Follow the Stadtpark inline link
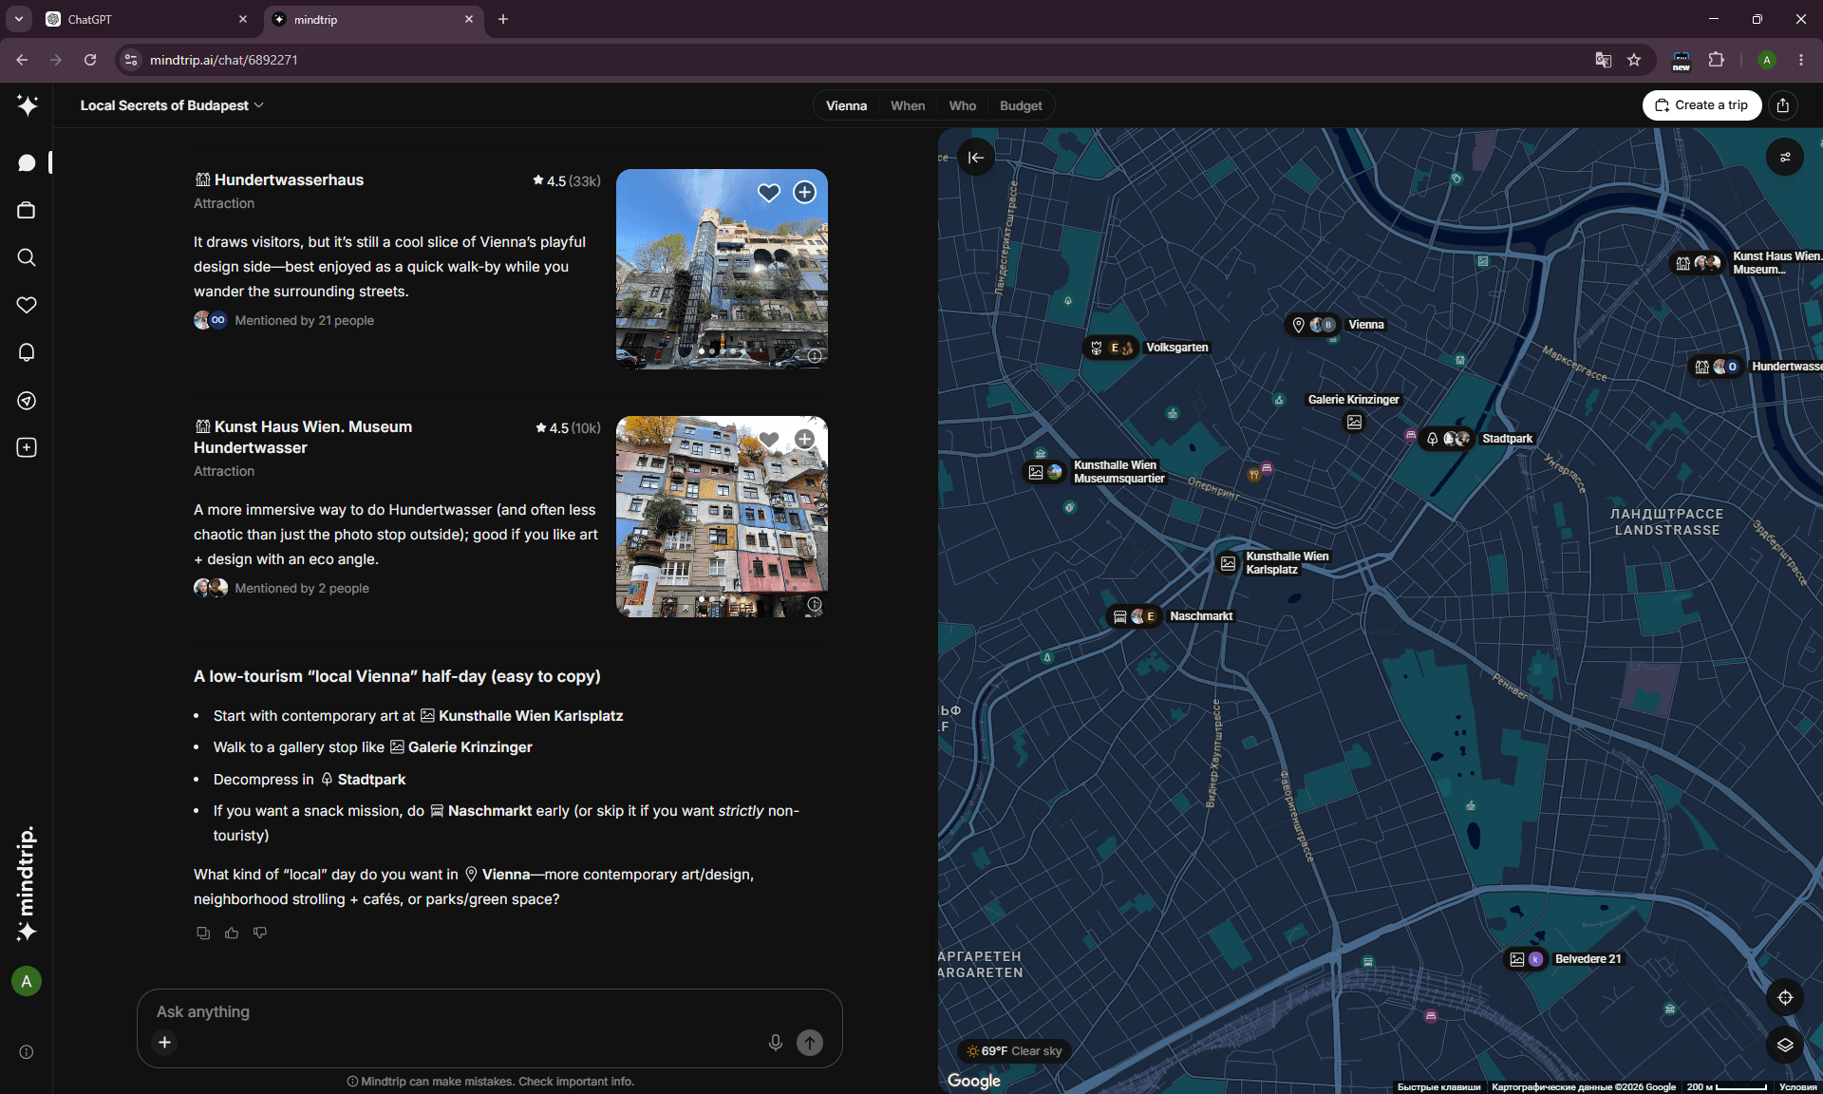This screenshot has width=1823, height=1094. 371,780
